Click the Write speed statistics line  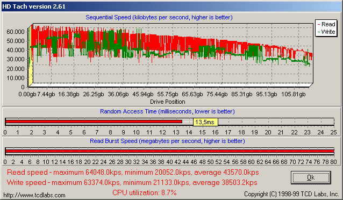coord(132,182)
